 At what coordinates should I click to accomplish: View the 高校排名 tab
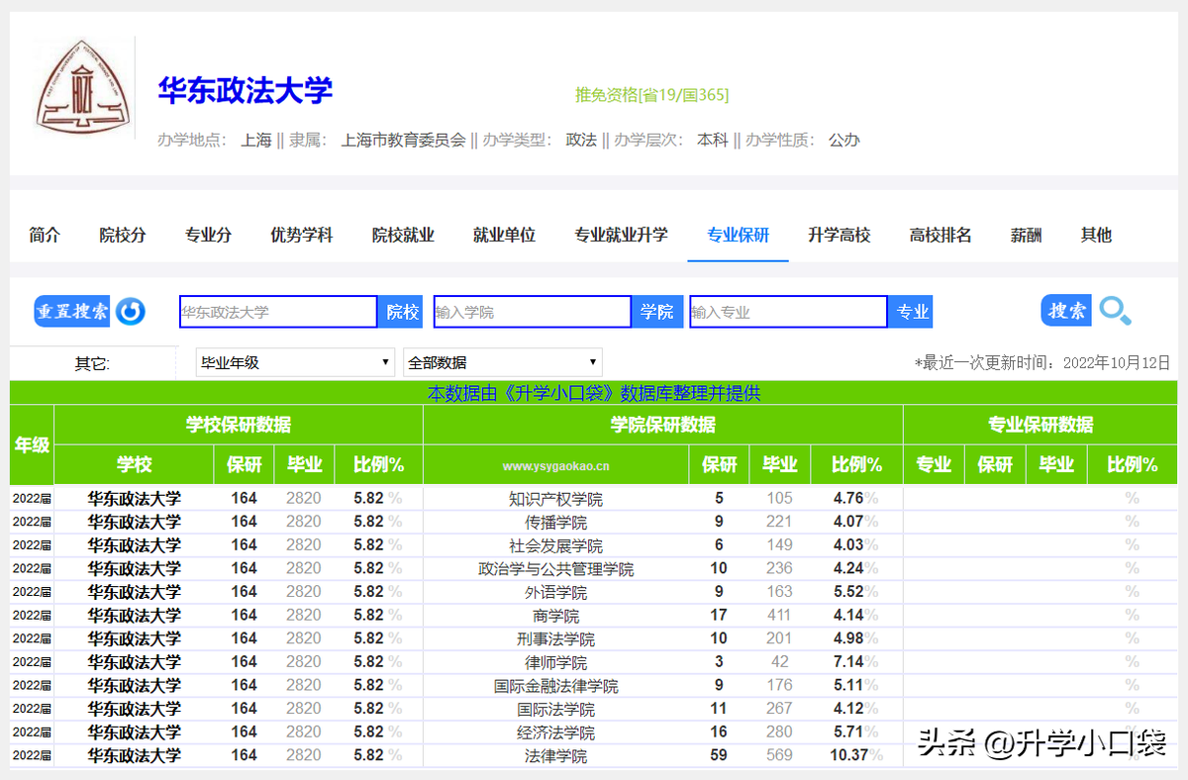coord(940,235)
